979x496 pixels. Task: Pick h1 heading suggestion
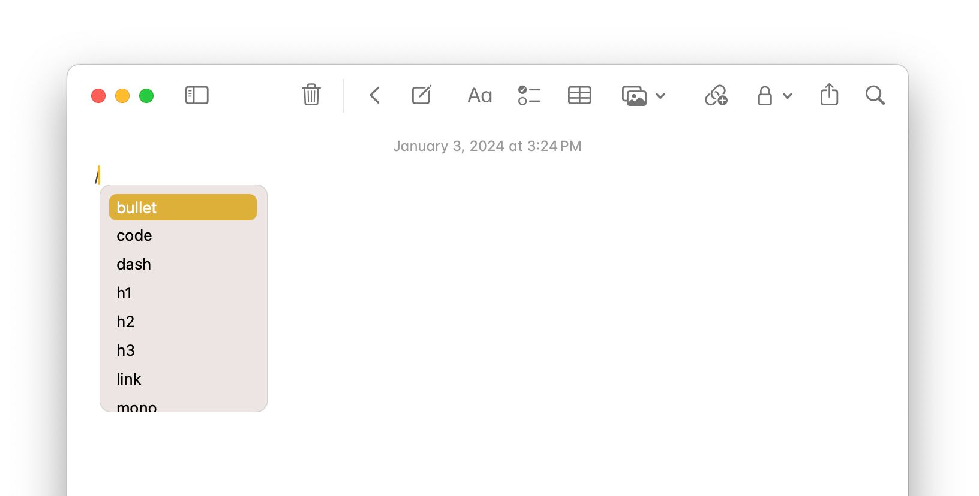[x=183, y=293]
